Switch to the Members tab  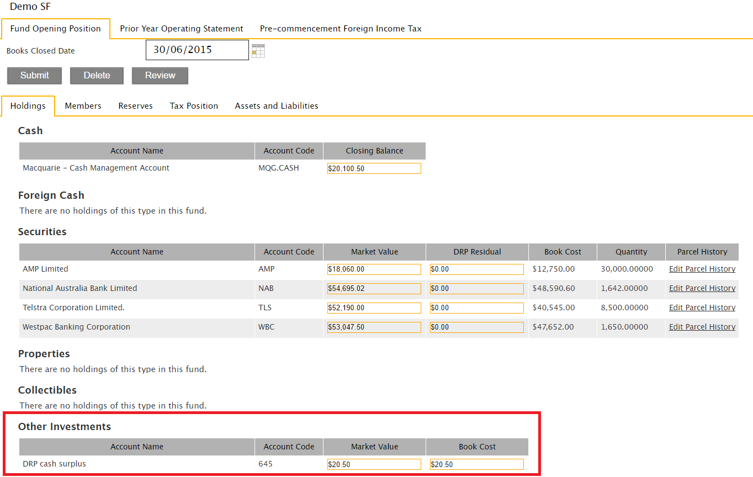[x=83, y=105]
